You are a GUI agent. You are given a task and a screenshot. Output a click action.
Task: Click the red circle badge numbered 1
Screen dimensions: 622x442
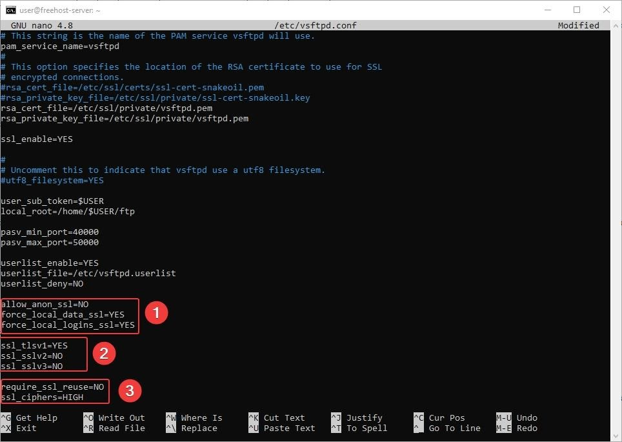coord(156,314)
